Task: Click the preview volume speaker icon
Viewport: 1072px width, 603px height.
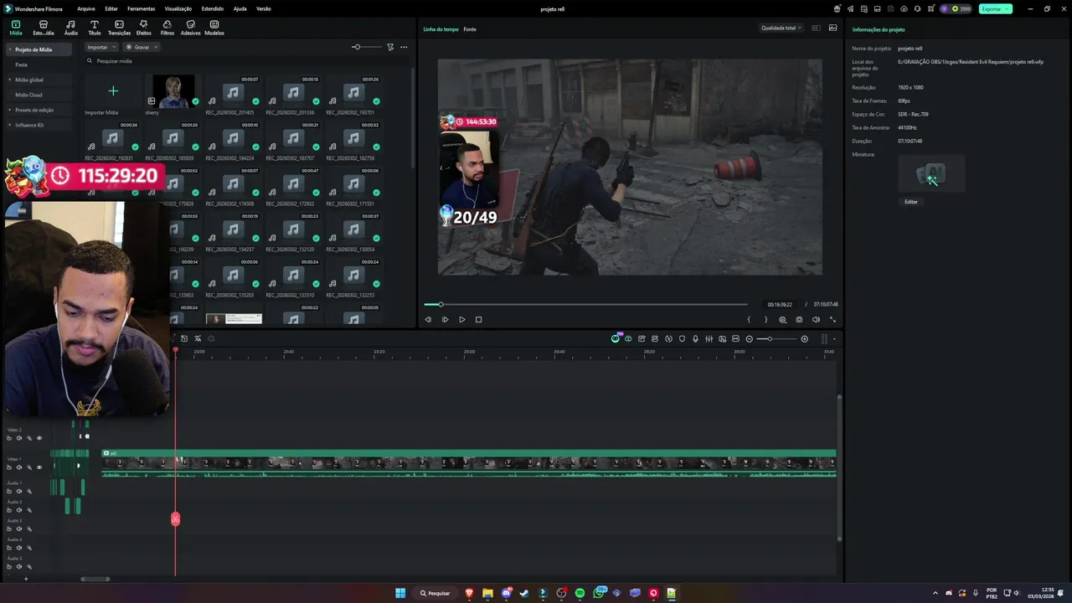Action: click(x=816, y=319)
